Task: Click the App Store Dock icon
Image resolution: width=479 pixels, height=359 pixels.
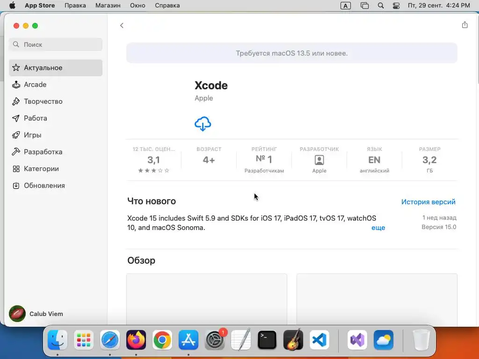Action: pos(189,340)
